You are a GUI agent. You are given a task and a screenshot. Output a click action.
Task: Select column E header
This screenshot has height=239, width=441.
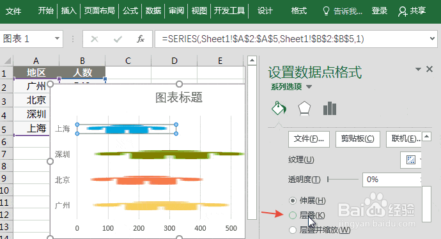point(220,61)
